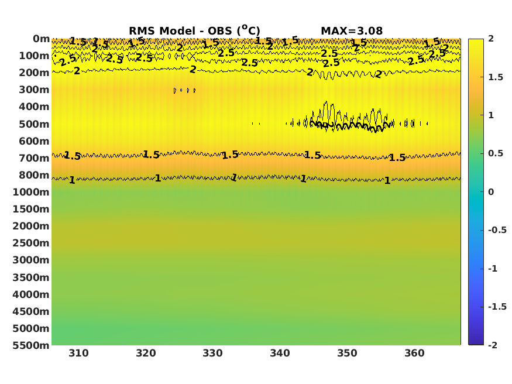This screenshot has width=512, height=384.
Task: Click the '5000m' depth axis label
Action: tap(31, 329)
